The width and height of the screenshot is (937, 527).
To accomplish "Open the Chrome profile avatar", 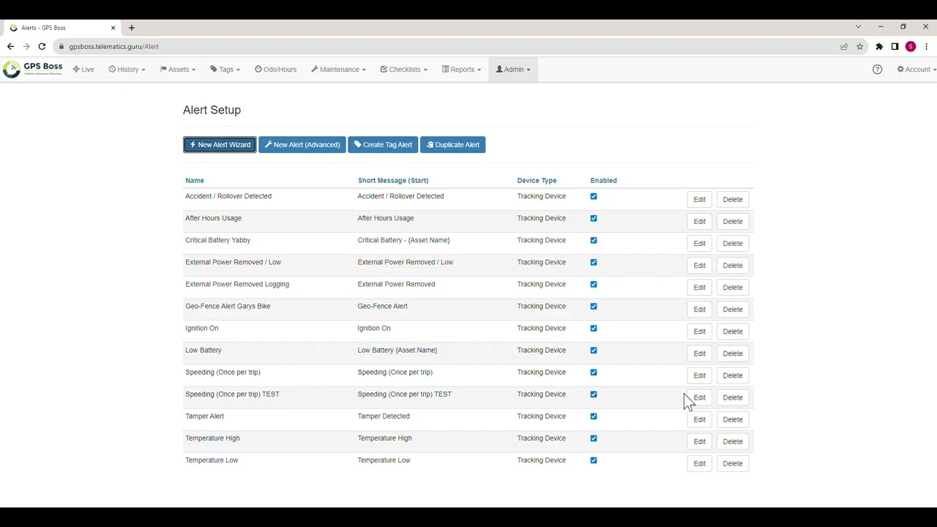I will pyautogui.click(x=911, y=46).
